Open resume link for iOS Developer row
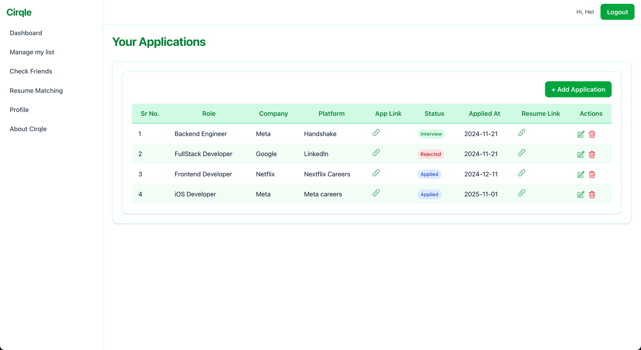The image size is (641, 350). 521,193
